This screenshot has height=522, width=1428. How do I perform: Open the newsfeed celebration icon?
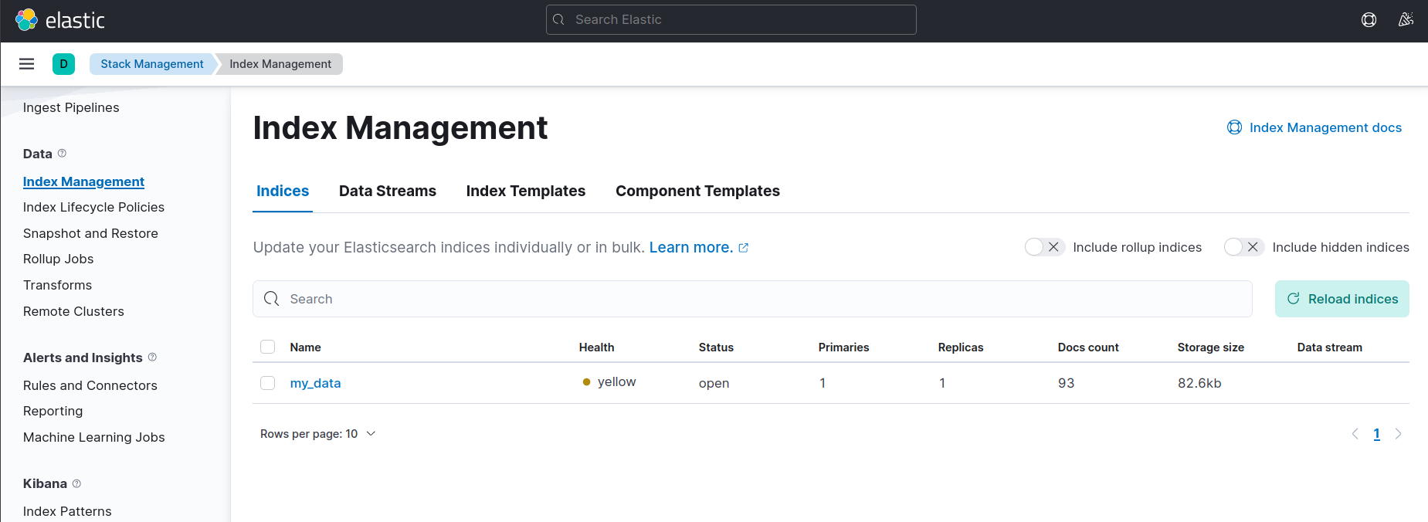[1406, 20]
